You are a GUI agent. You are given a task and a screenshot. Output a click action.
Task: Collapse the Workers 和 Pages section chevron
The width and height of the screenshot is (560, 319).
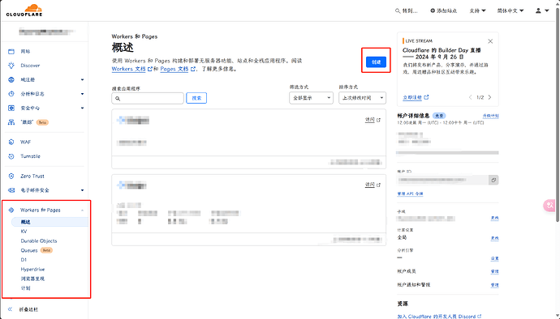(82, 211)
